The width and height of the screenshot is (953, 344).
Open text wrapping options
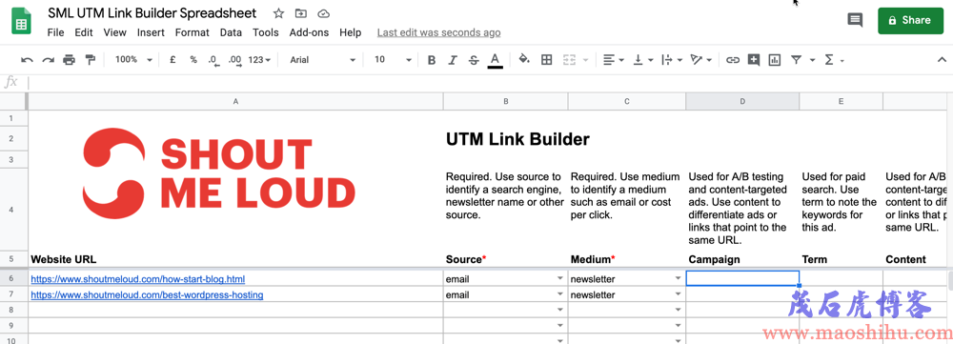coord(671,60)
